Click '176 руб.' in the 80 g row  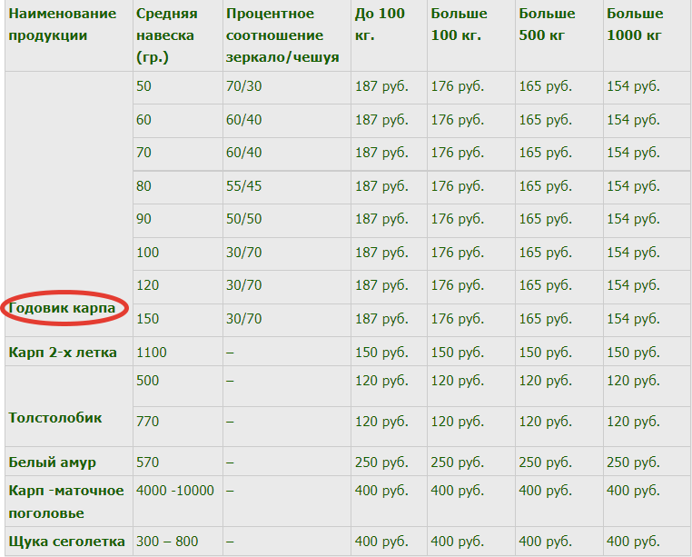coord(458,186)
